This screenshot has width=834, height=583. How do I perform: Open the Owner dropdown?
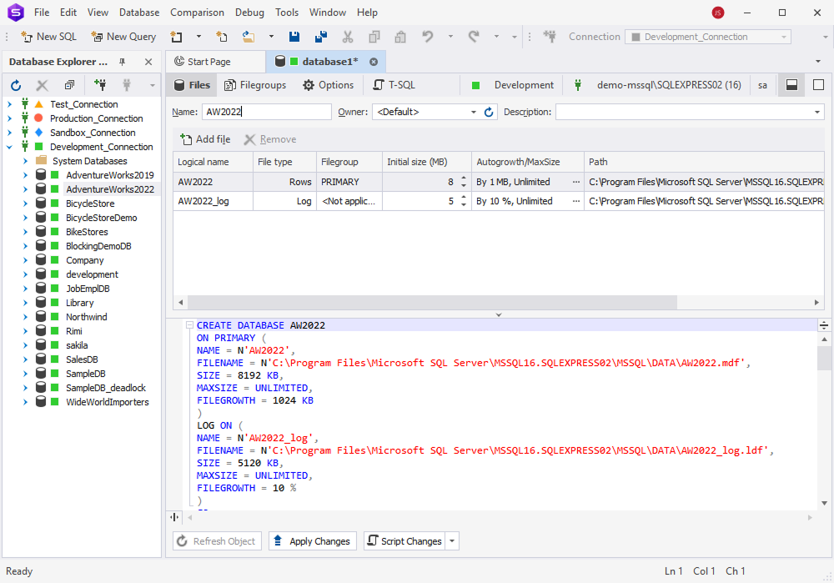471,111
